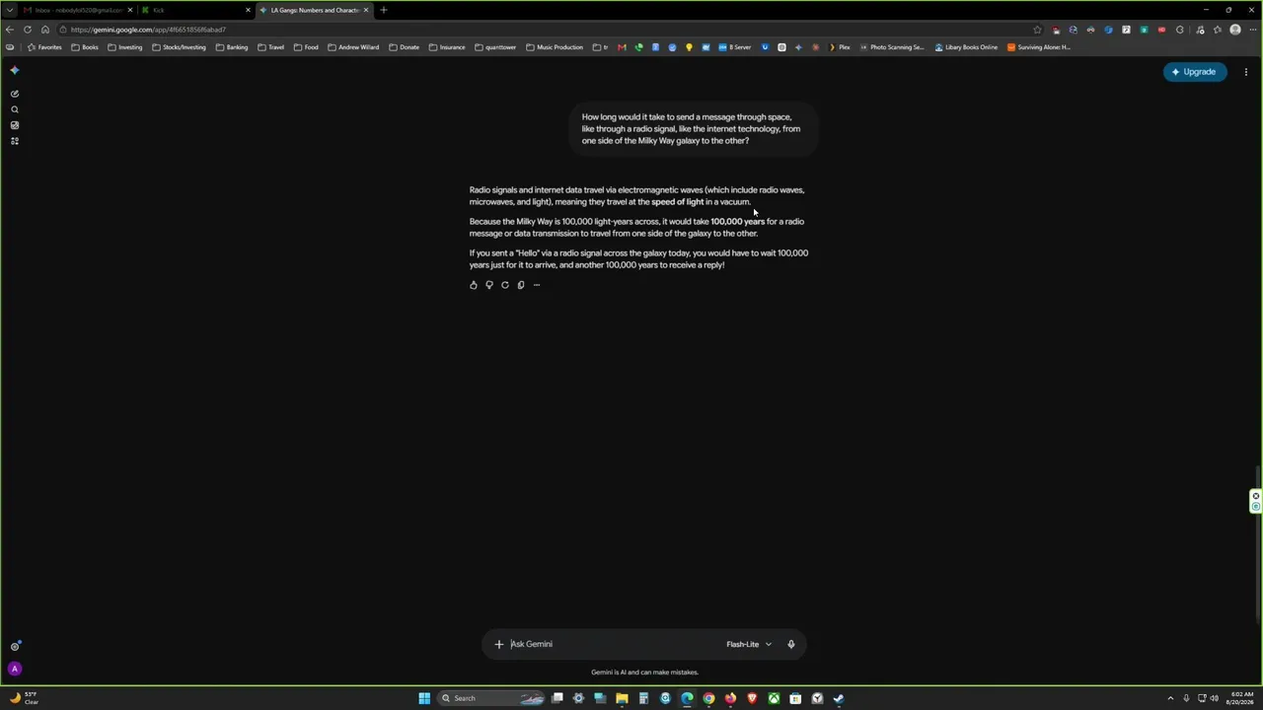Open the Andrew Willard bookmark folder
Image resolution: width=1263 pixels, height=710 pixels.
tap(353, 47)
